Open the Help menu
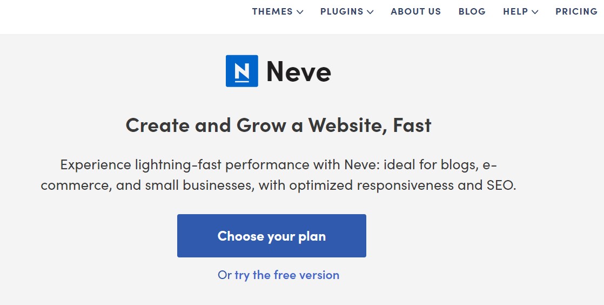 pos(515,11)
